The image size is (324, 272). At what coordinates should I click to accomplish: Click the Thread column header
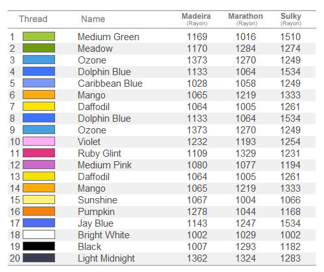click(33, 19)
